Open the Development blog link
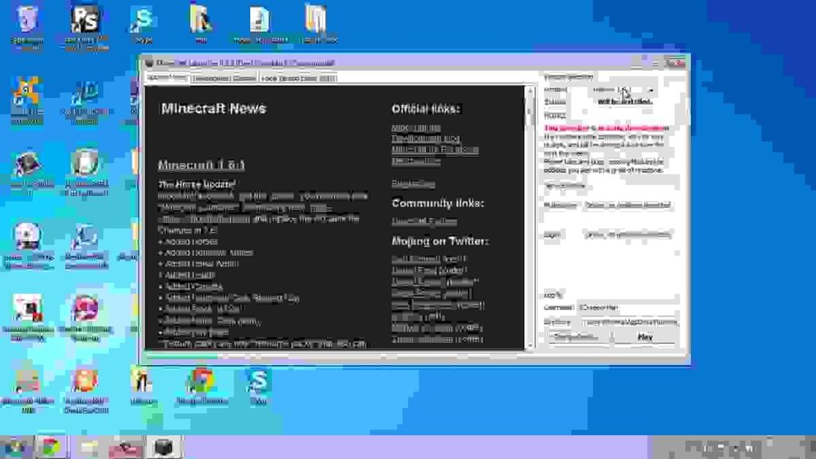Viewport: 816px width, 459px height. (x=426, y=139)
